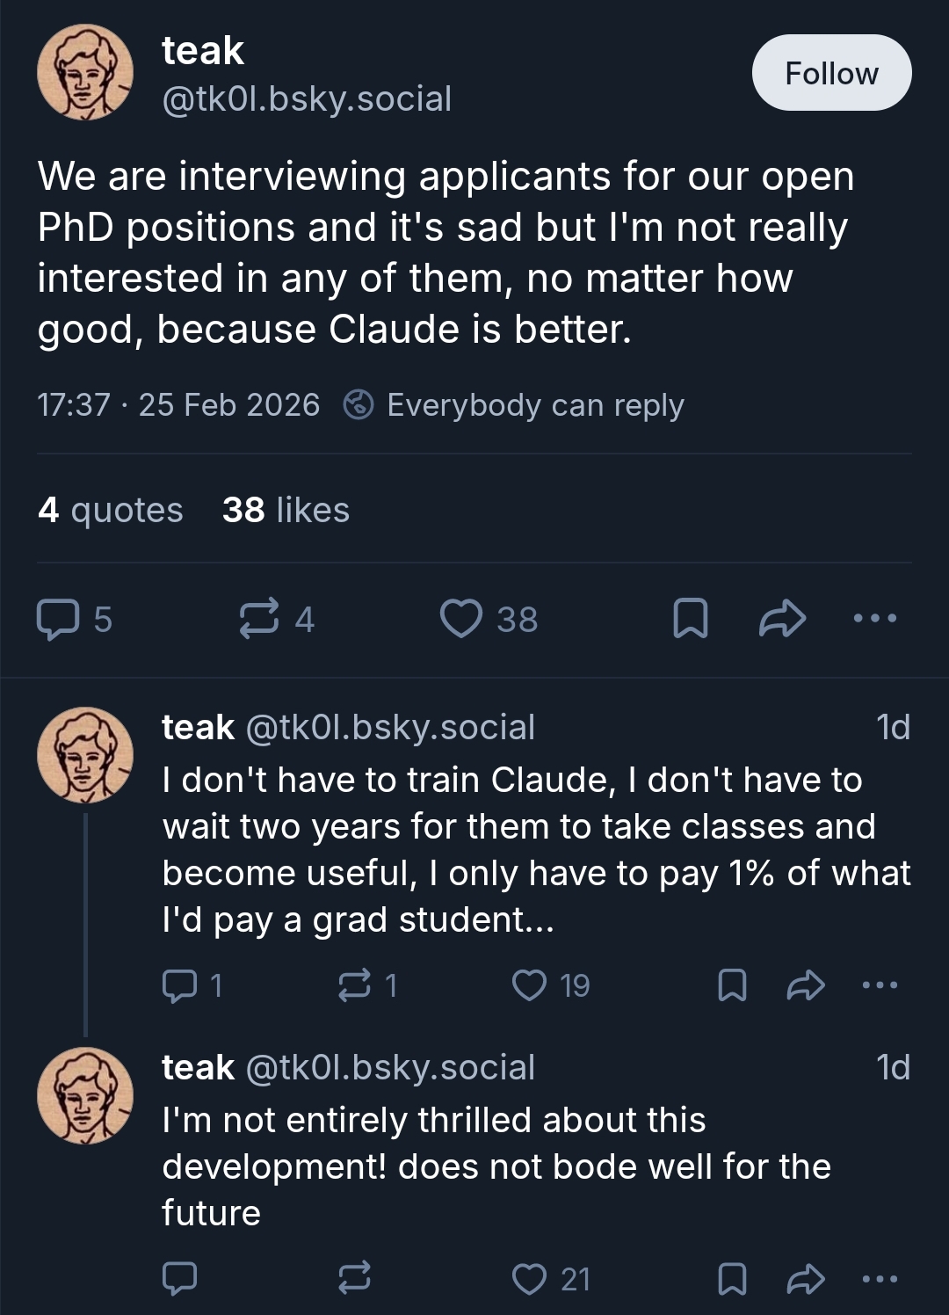Click the Follow button
This screenshot has width=949, height=1315.
(831, 73)
